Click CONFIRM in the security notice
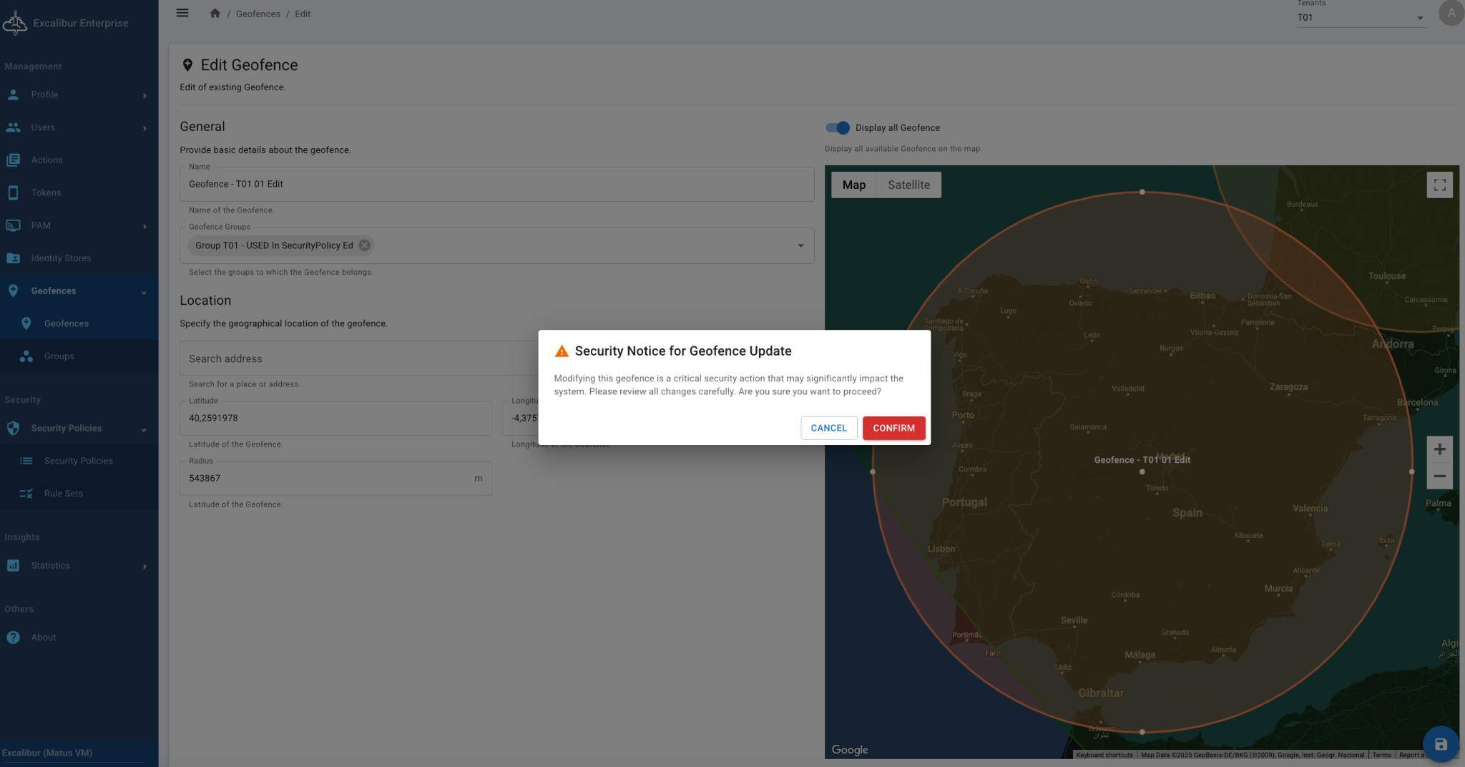Screen dimensions: 1465x767 pos(893,428)
